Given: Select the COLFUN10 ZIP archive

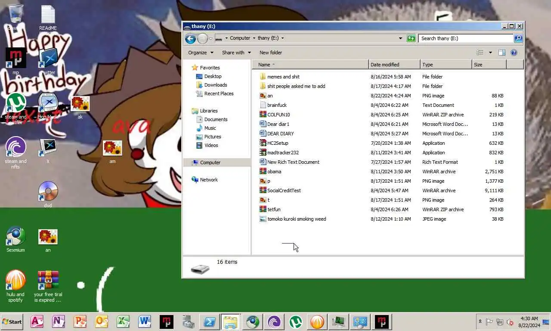Looking at the screenshot, I should click(x=279, y=115).
